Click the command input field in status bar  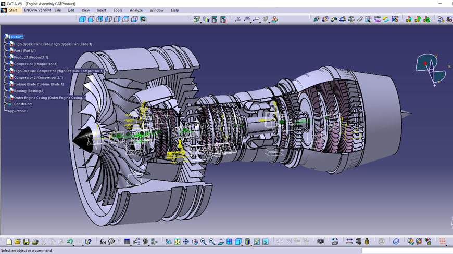406,251
